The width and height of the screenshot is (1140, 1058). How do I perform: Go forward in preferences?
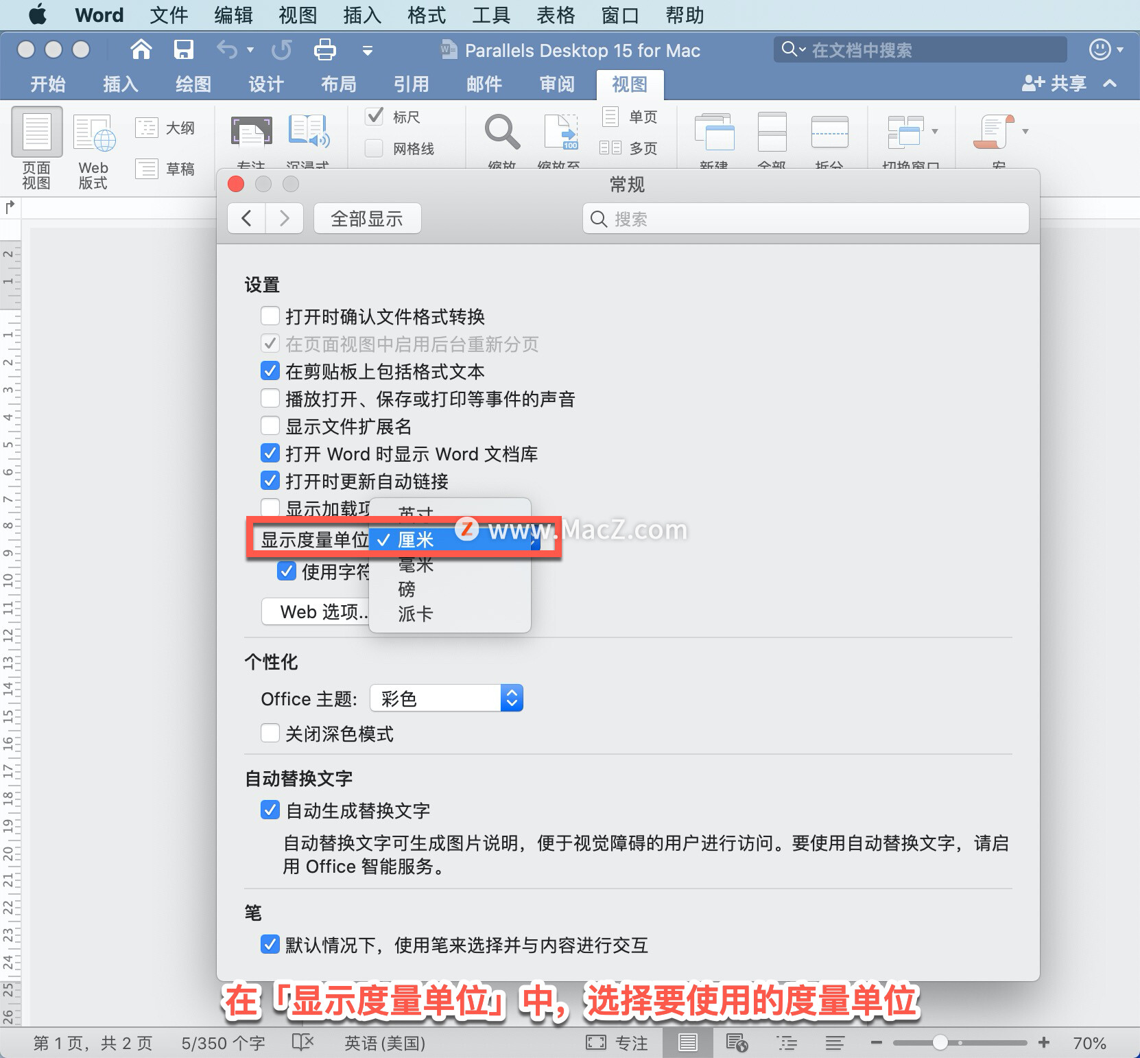tap(285, 219)
